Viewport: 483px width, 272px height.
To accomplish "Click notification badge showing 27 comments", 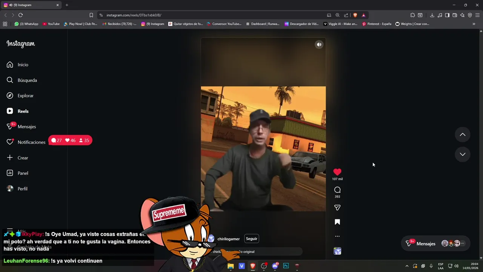I will [x=57, y=141].
